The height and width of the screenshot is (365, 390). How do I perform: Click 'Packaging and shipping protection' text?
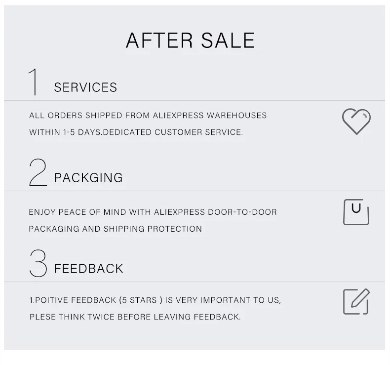click(115, 229)
